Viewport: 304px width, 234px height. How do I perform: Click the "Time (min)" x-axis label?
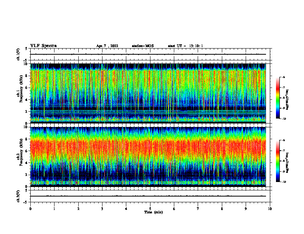[154, 212]
